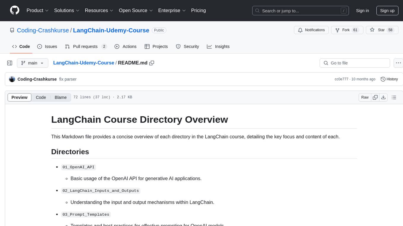Open the commit author's avatar
This screenshot has height=226, width=403.
12,79
